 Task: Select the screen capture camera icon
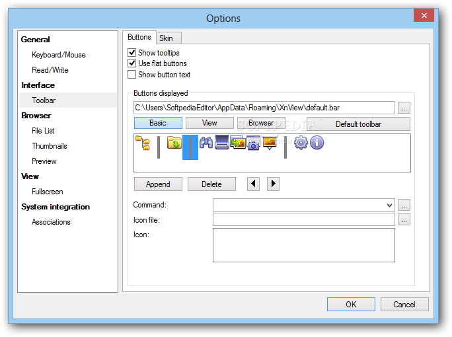tap(253, 143)
